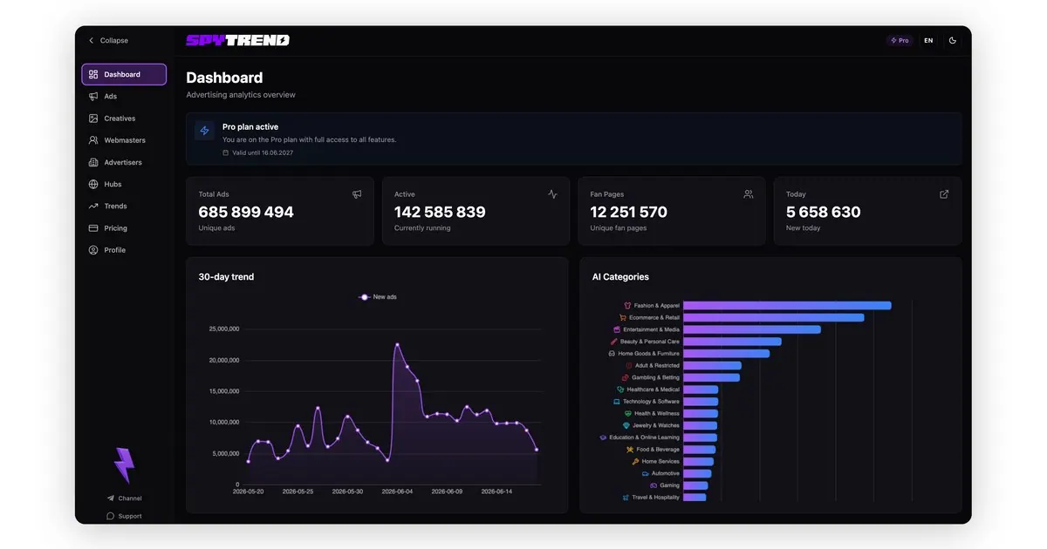Click the megaphone icon on Total Ads card
Viewport: 1047px width, 549px height.
pos(357,194)
